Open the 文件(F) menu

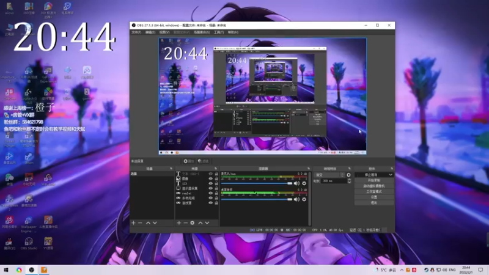136,32
